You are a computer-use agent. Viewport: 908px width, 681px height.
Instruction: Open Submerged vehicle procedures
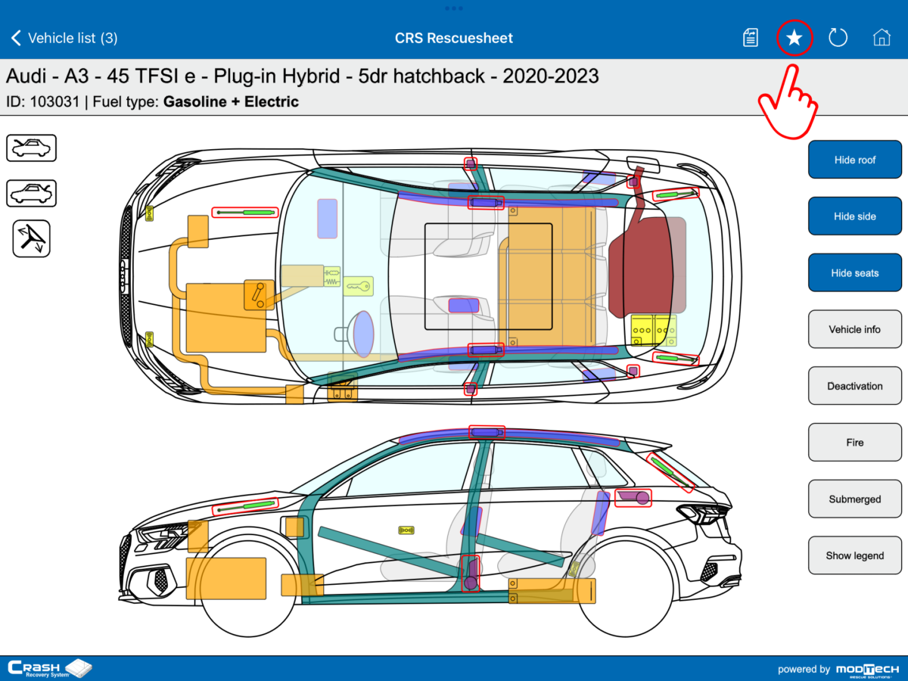854,499
